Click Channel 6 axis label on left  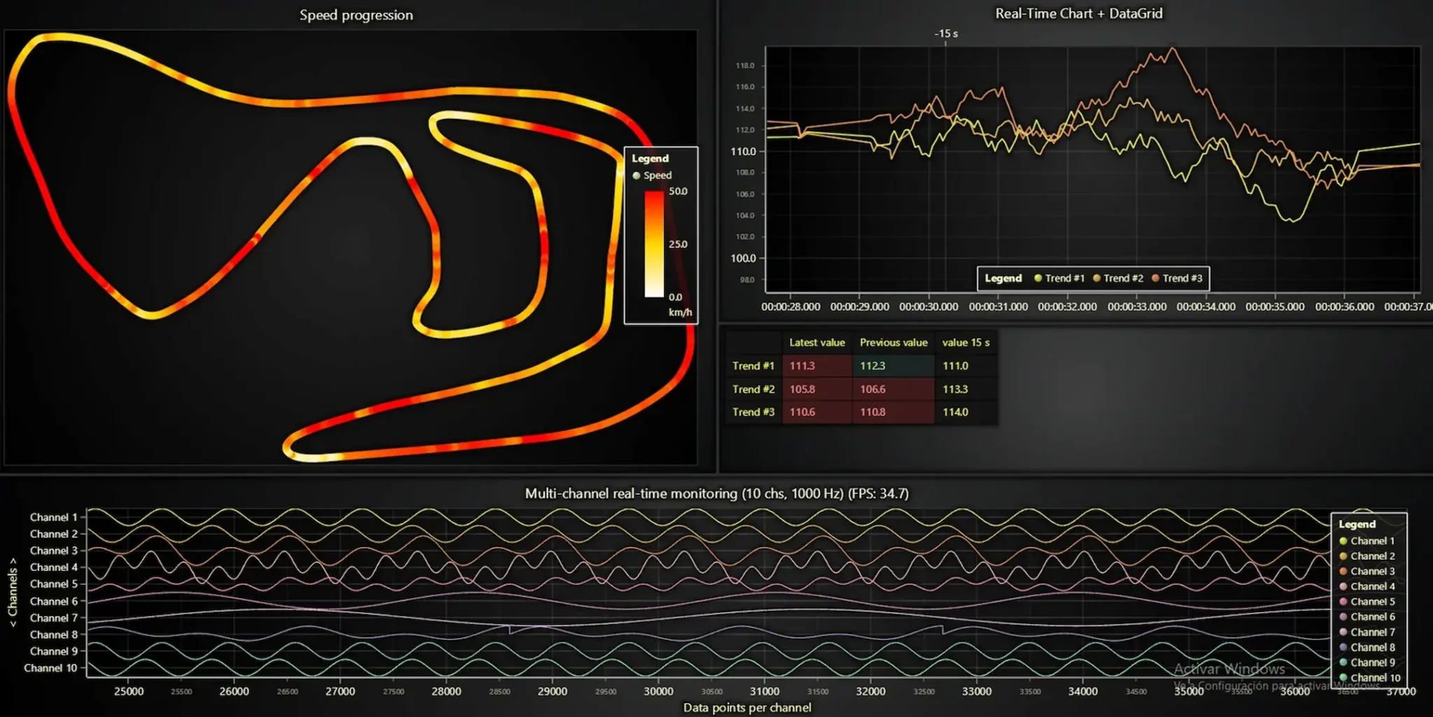(54, 601)
